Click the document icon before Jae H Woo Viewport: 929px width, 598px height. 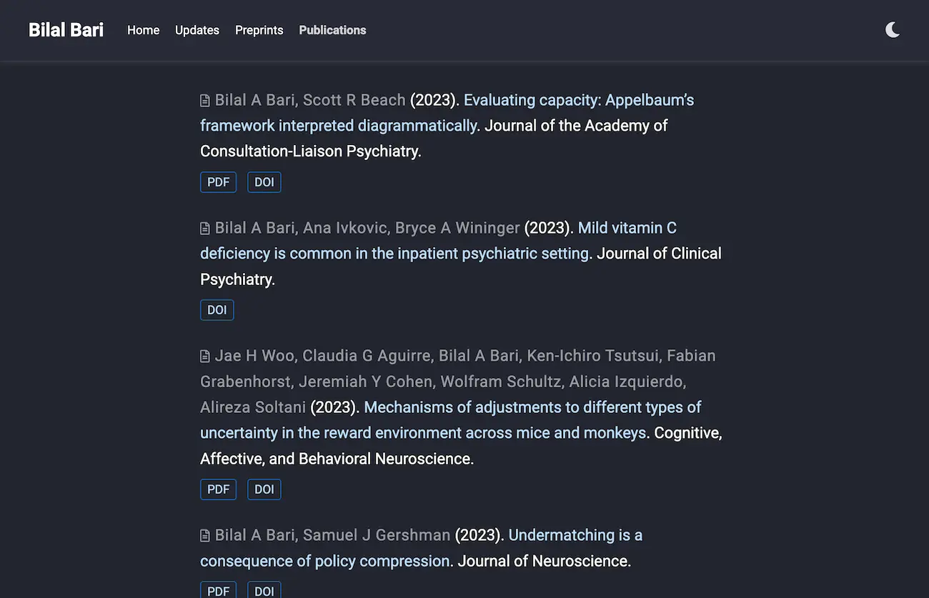(x=205, y=357)
